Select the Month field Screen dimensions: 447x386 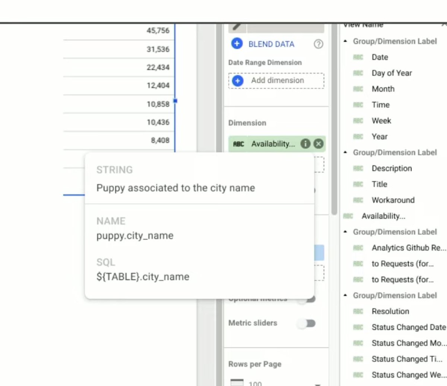coord(383,89)
